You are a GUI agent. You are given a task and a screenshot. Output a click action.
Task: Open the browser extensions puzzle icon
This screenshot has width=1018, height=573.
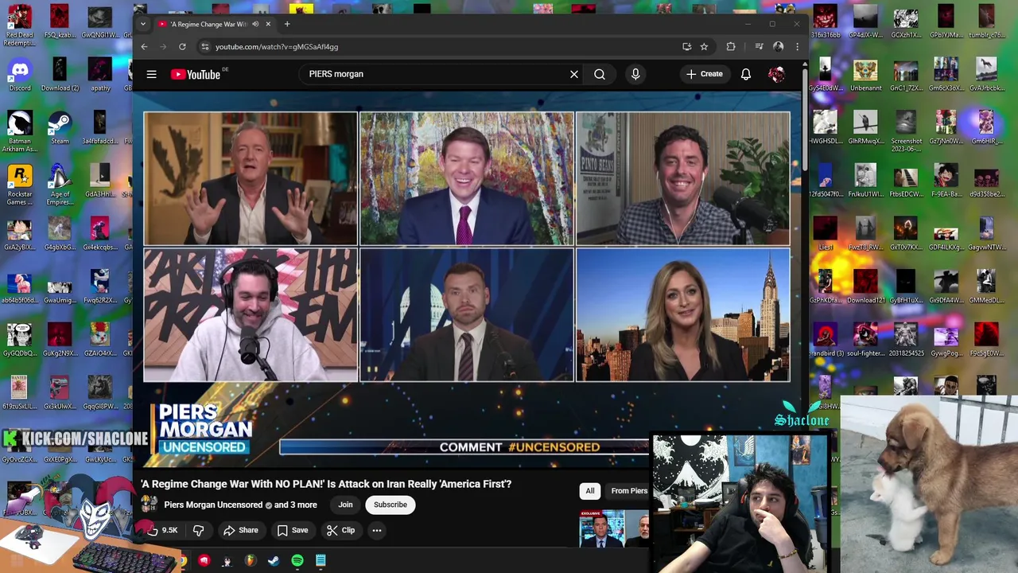pyautogui.click(x=731, y=47)
